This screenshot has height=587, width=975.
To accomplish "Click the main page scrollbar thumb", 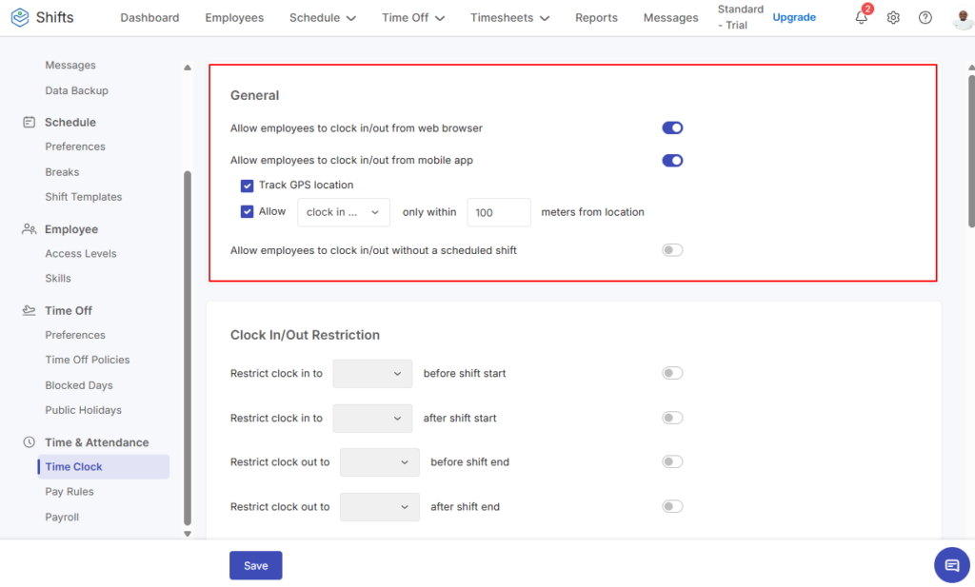I will point(971,151).
